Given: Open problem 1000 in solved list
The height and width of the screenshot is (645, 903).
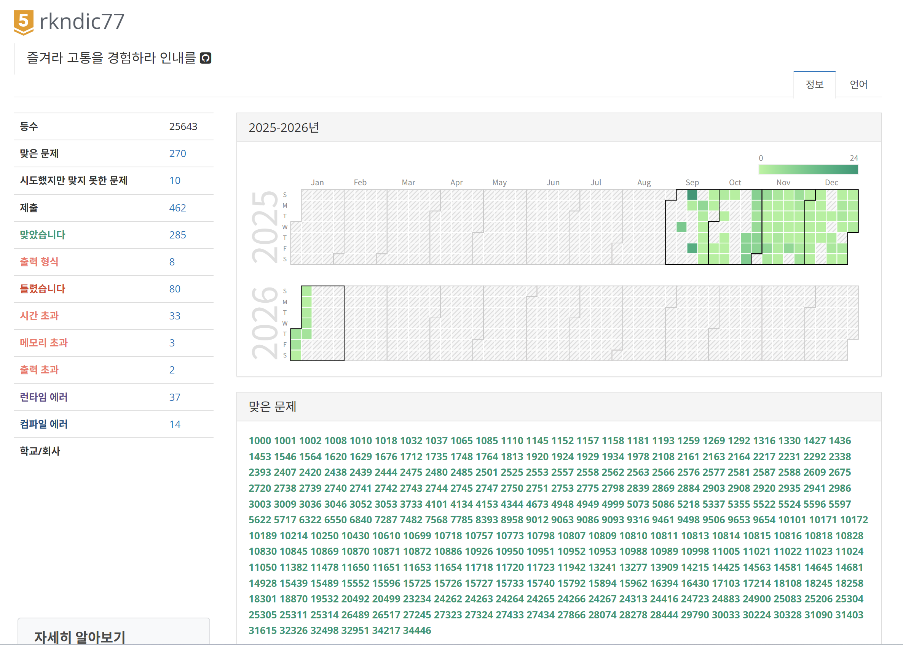Looking at the screenshot, I should point(260,440).
